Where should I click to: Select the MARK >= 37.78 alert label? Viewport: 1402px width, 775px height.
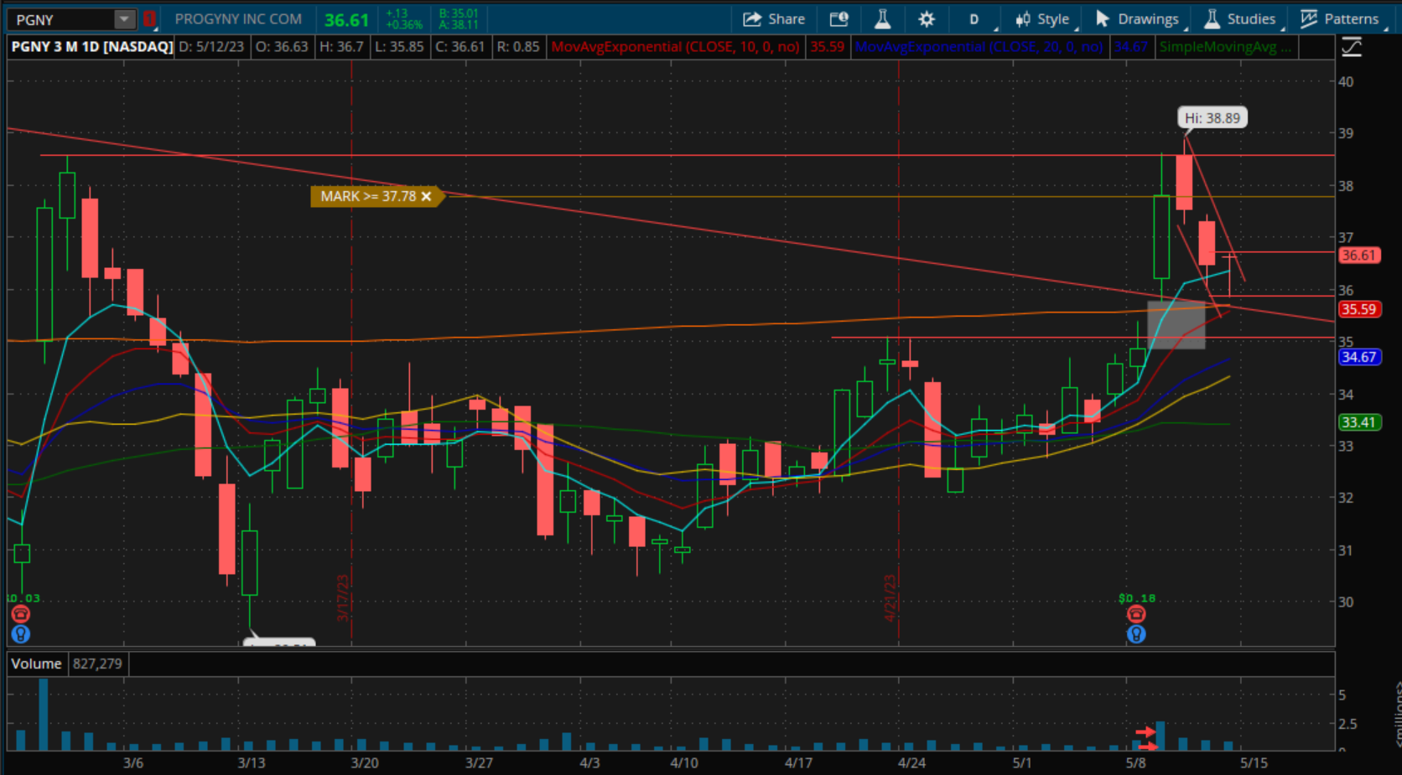pyautogui.click(x=368, y=196)
